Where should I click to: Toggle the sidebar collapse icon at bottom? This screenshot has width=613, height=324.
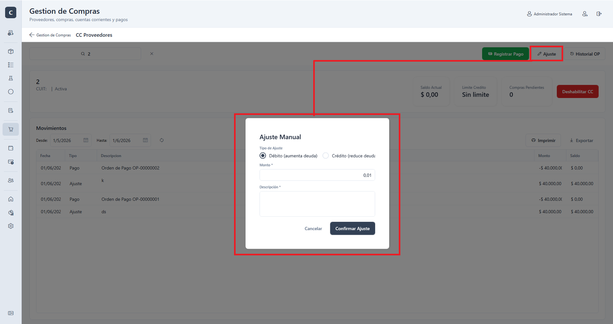[x=11, y=313]
